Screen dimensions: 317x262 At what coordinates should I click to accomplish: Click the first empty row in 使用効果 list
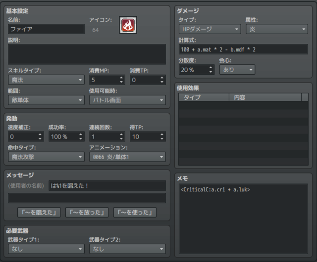pyautogui.click(x=243, y=105)
